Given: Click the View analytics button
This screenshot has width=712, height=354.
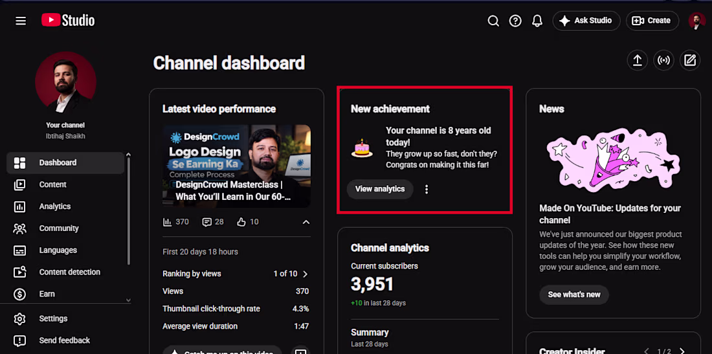Looking at the screenshot, I should pyautogui.click(x=380, y=189).
